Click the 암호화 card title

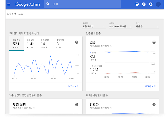pos(94,105)
